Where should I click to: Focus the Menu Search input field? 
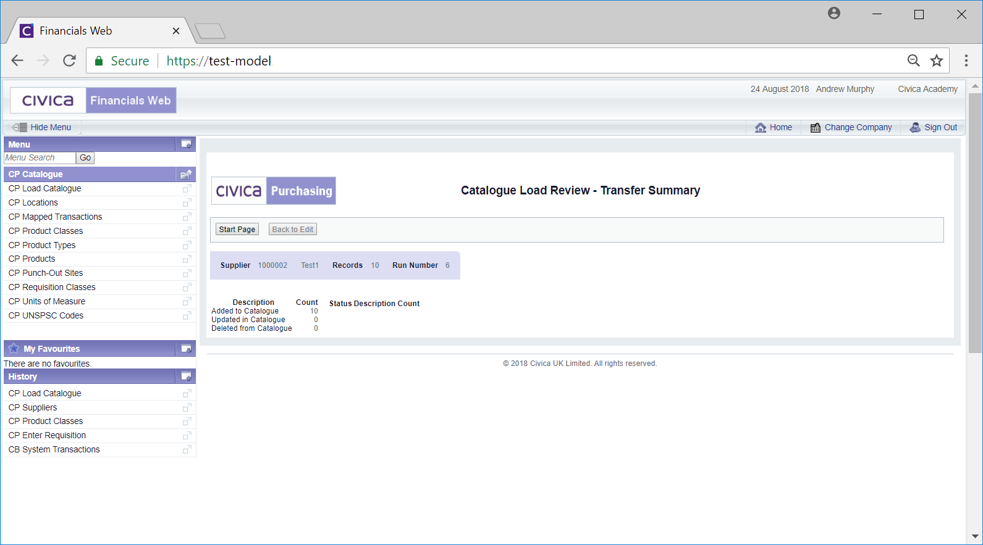(x=40, y=158)
